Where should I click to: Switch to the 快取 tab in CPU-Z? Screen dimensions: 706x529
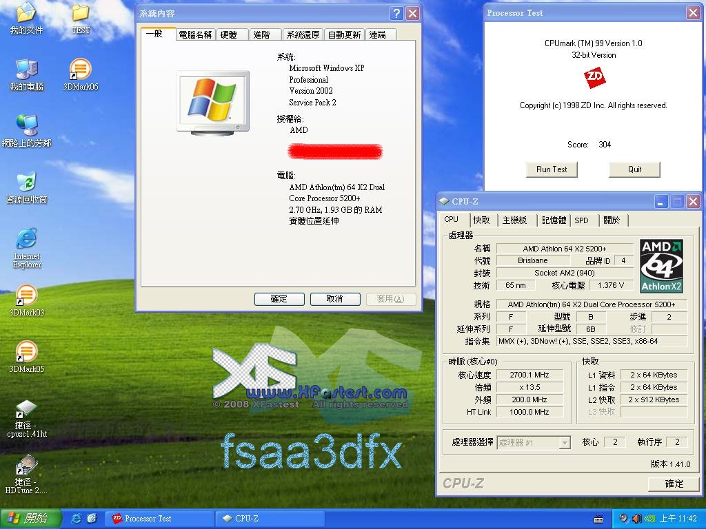point(481,220)
